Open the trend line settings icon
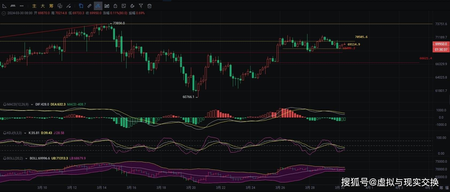The width and height of the screenshot is (450, 192). click(69, 6)
